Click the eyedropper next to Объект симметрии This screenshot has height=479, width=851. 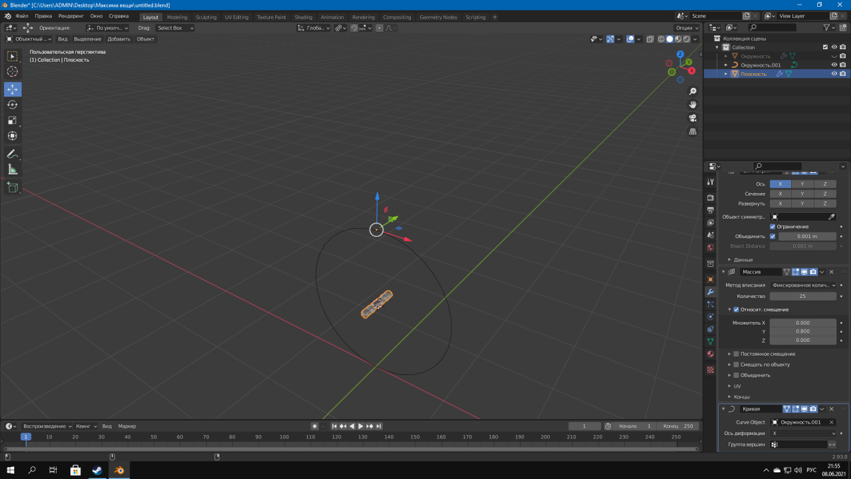(x=831, y=217)
